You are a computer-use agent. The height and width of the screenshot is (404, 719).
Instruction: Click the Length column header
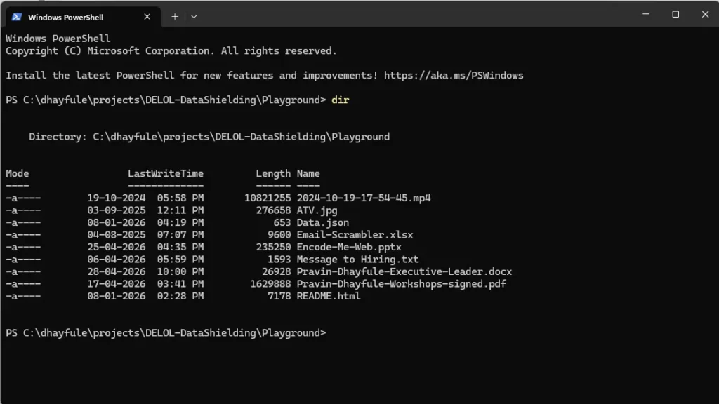click(x=273, y=174)
